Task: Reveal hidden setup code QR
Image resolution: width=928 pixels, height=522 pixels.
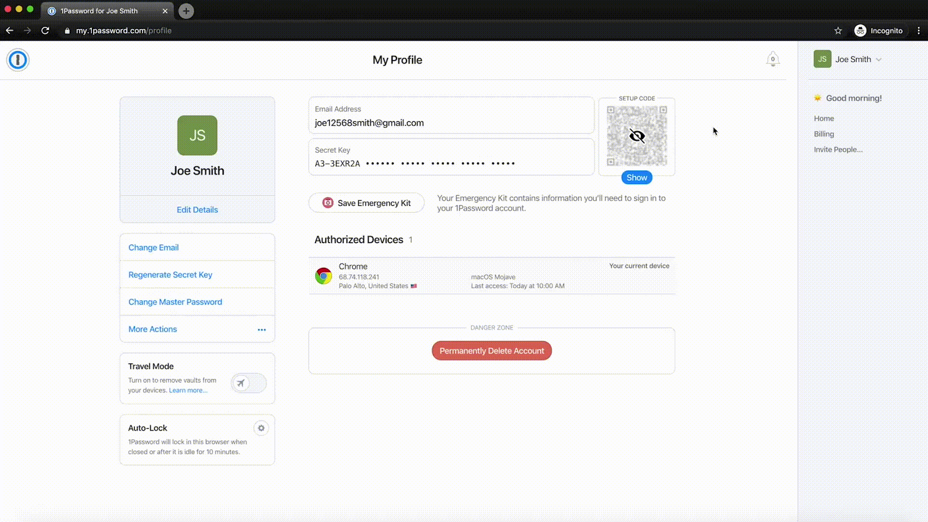Action: coord(637,177)
